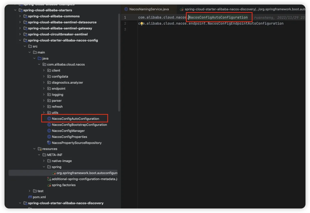Click the pom.xml Maven file icon

tap(30, 197)
